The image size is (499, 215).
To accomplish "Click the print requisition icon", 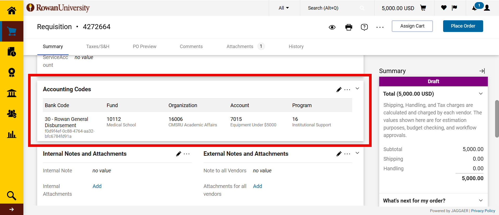I will (x=349, y=27).
